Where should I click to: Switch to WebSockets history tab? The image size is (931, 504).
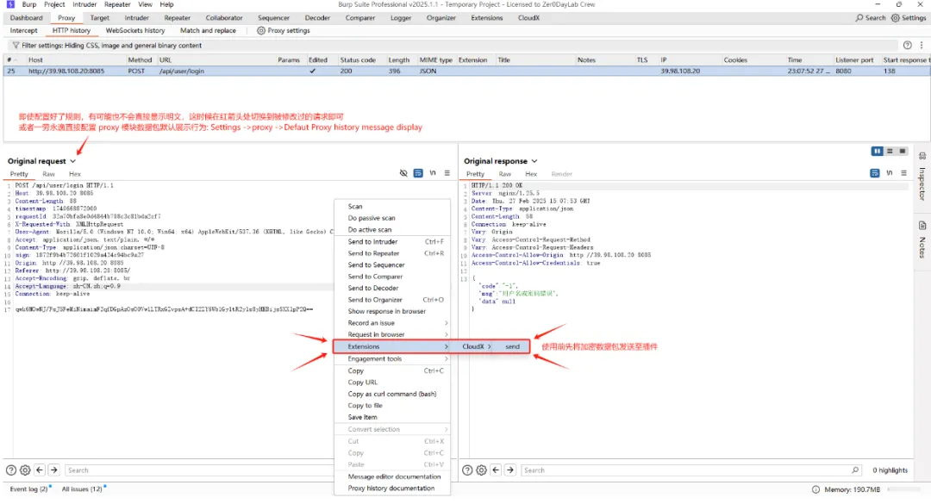tap(135, 30)
